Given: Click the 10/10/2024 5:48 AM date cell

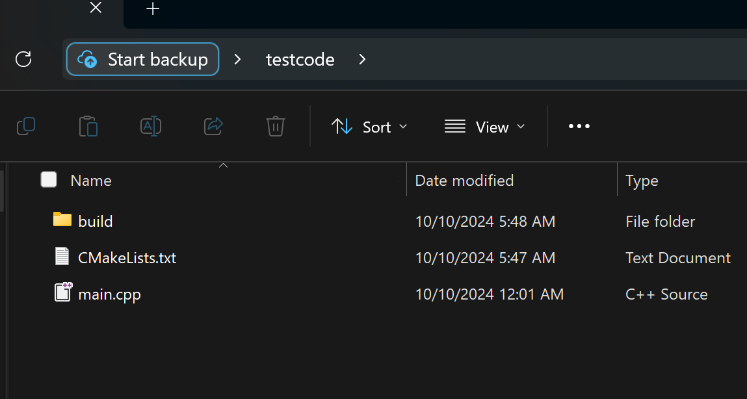Looking at the screenshot, I should [x=485, y=222].
